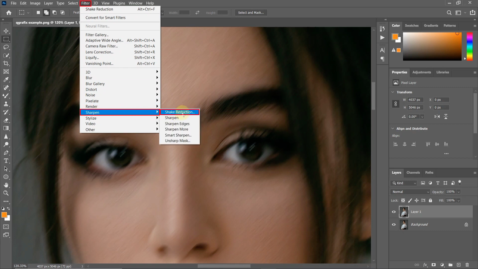Open Camera Raw Filter menu entry
The width and height of the screenshot is (478, 269).
point(120,46)
